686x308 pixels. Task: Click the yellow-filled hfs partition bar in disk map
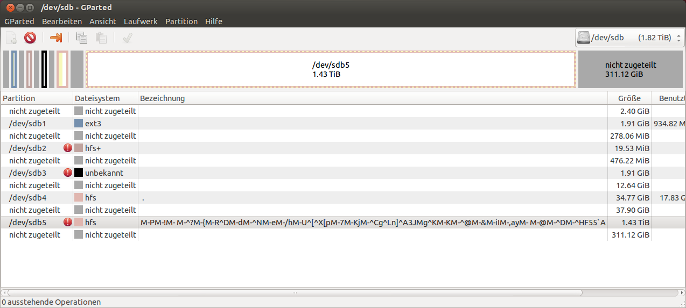(x=62, y=69)
